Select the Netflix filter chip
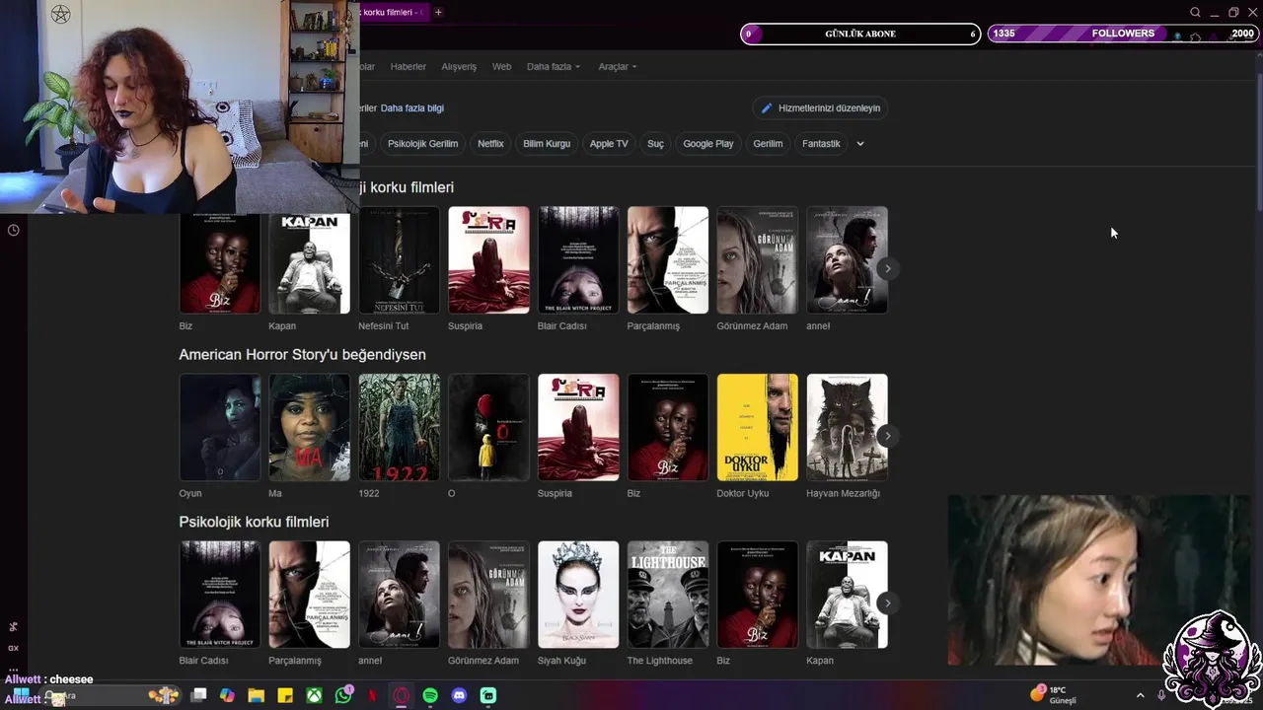Viewport: 1263px width, 710px height. [490, 144]
